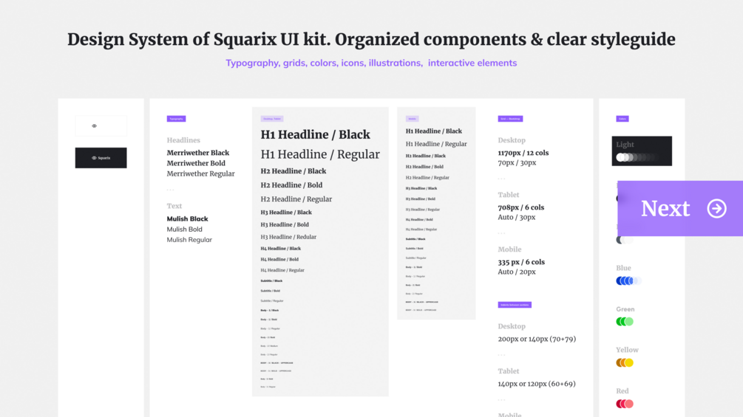This screenshot has width=743, height=417.
Task: Click the Merriwether Black font label
Action: click(x=198, y=153)
